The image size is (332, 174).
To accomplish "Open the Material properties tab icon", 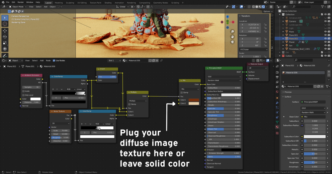I will (x=277, y=127).
